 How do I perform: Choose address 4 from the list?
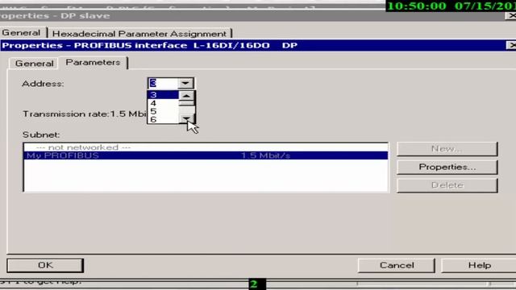point(163,103)
